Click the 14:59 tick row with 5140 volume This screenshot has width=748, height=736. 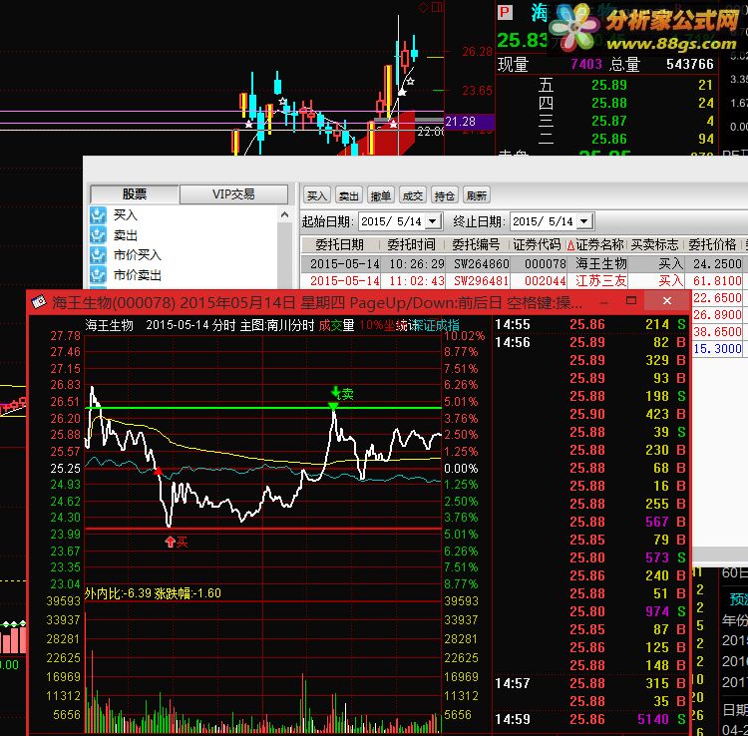(x=589, y=719)
